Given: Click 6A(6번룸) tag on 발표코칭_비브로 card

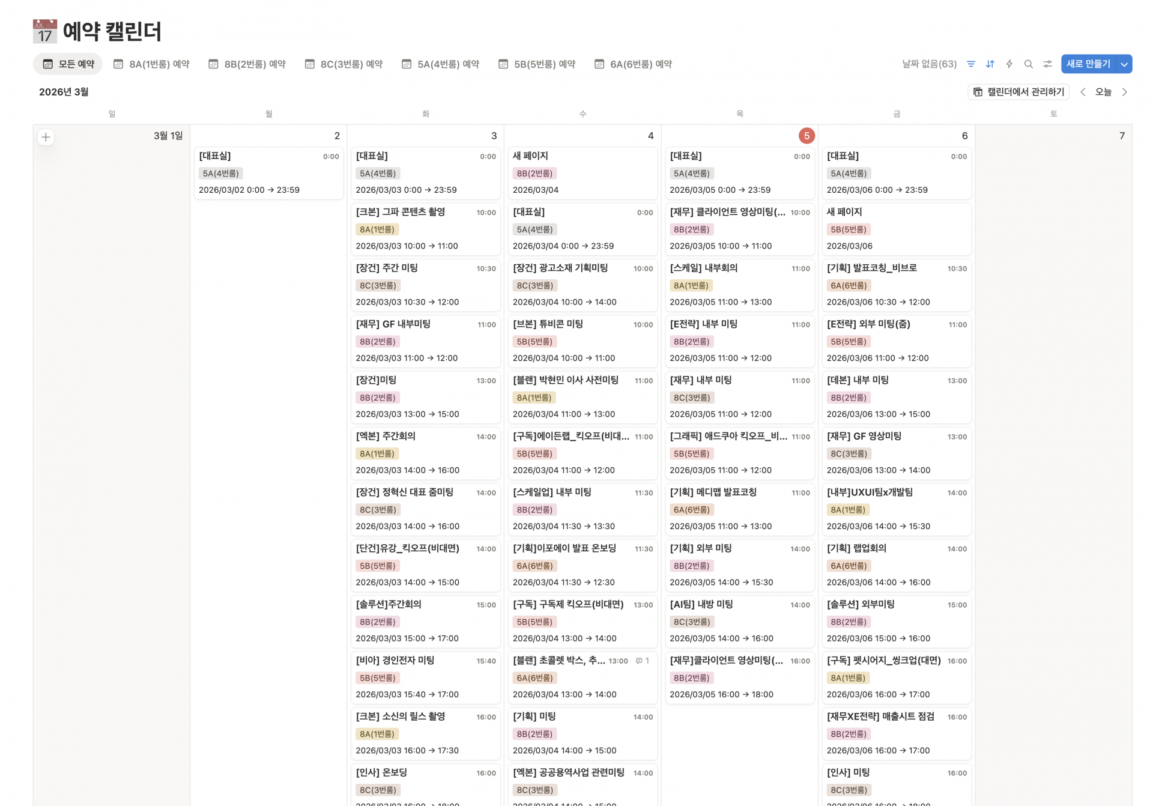Looking at the screenshot, I should click(x=849, y=285).
